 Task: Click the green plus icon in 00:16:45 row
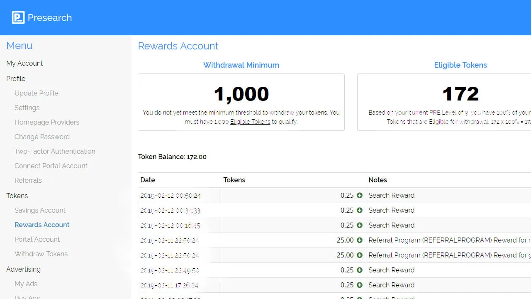pos(360,225)
